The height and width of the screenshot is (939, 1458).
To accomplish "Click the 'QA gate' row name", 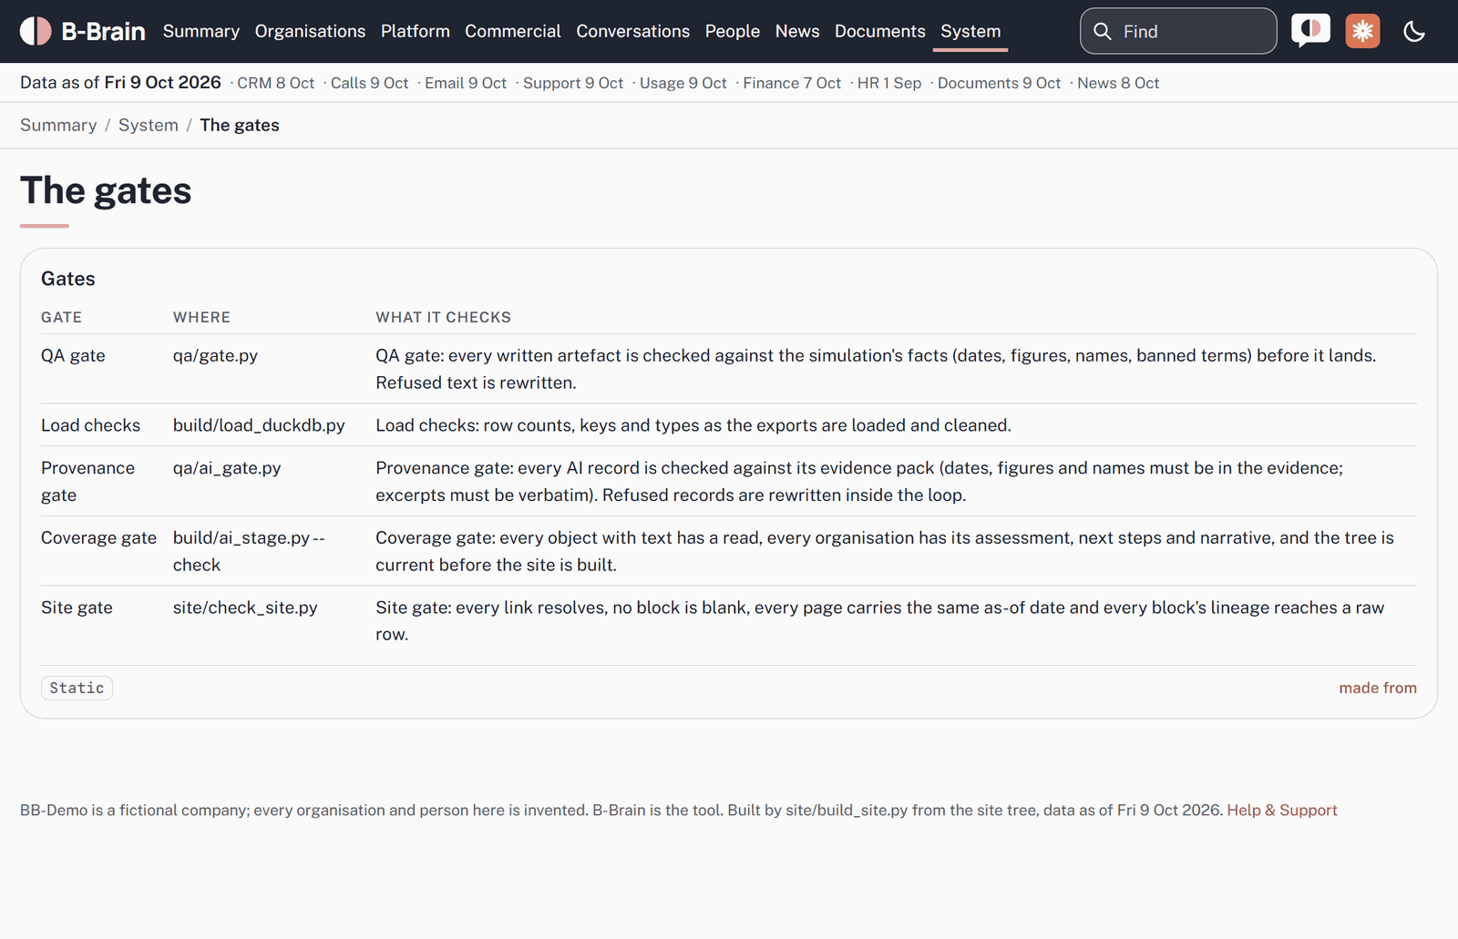I will 73,355.
